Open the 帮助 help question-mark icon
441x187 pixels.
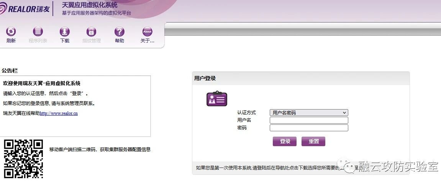pos(119,32)
